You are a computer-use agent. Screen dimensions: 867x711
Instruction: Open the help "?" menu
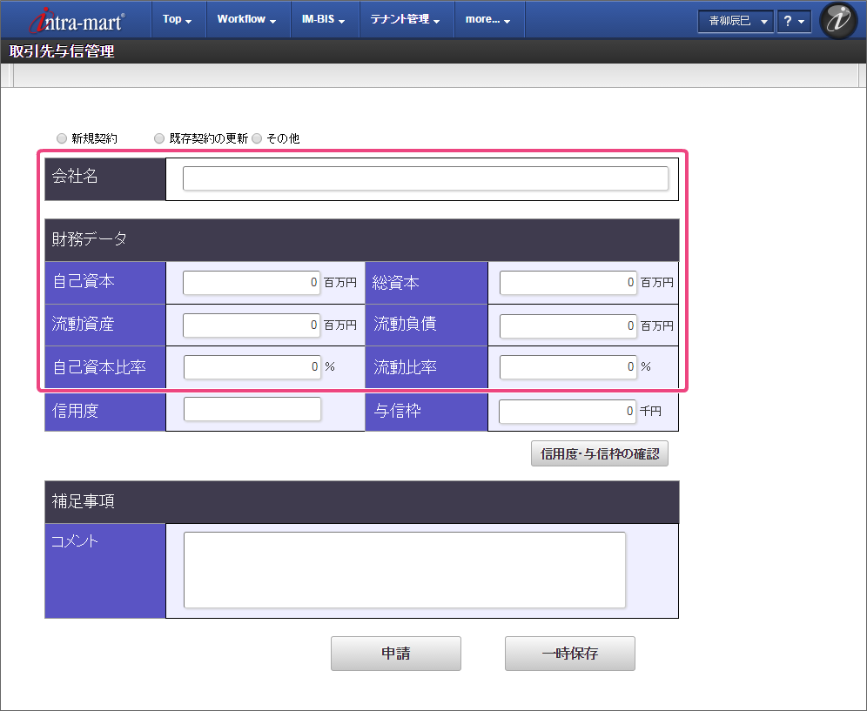pyautogui.click(x=793, y=22)
